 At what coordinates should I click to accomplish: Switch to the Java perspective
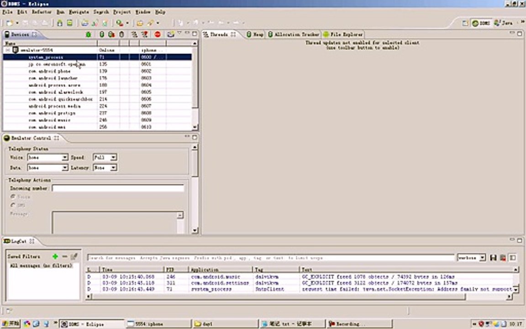click(503, 23)
